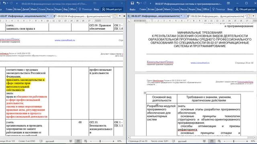Click the zoom out minus, right status bar

click(224, 141)
